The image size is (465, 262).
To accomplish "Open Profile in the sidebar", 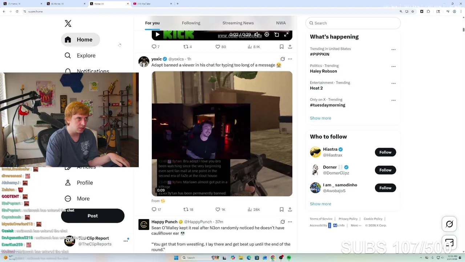I will 79,183.
